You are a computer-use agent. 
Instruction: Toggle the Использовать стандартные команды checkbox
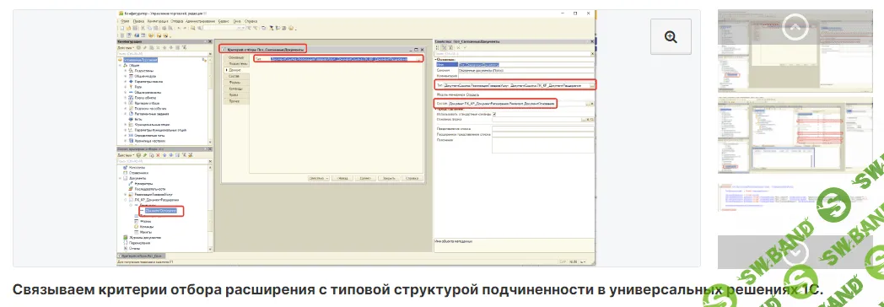pyautogui.click(x=494, y=114)
